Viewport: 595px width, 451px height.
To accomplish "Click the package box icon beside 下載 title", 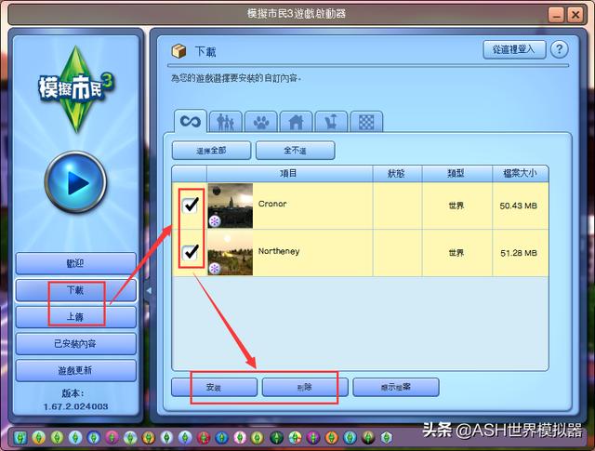I will click(x=178, y=51).
